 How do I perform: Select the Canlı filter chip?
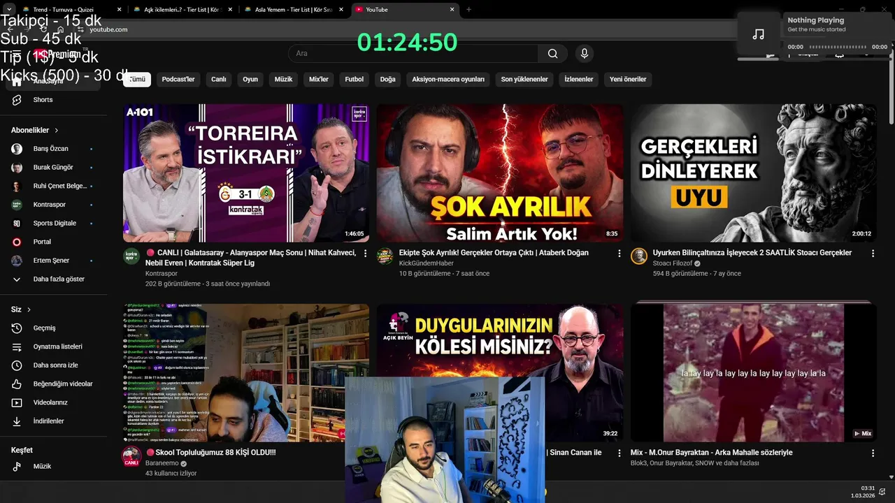click(219, 80)
